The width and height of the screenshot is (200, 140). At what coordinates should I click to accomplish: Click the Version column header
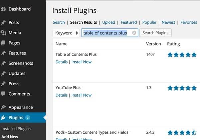click(153, 44)
